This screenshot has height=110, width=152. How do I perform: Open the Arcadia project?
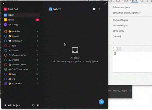tap(21, 60)
